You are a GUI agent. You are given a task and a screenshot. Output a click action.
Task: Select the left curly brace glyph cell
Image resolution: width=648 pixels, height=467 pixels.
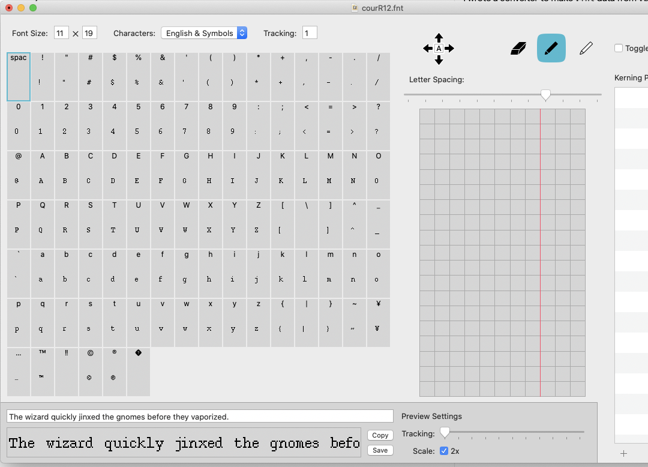tap(282, 323)
